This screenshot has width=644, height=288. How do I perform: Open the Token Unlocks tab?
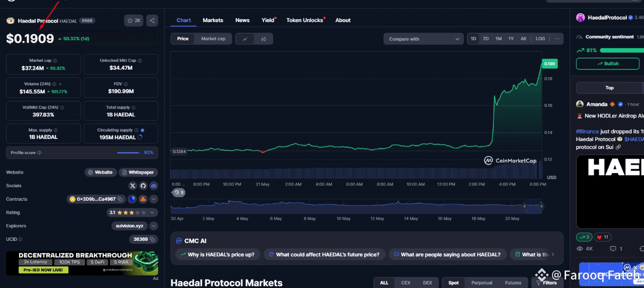click(x=305, y=20)
